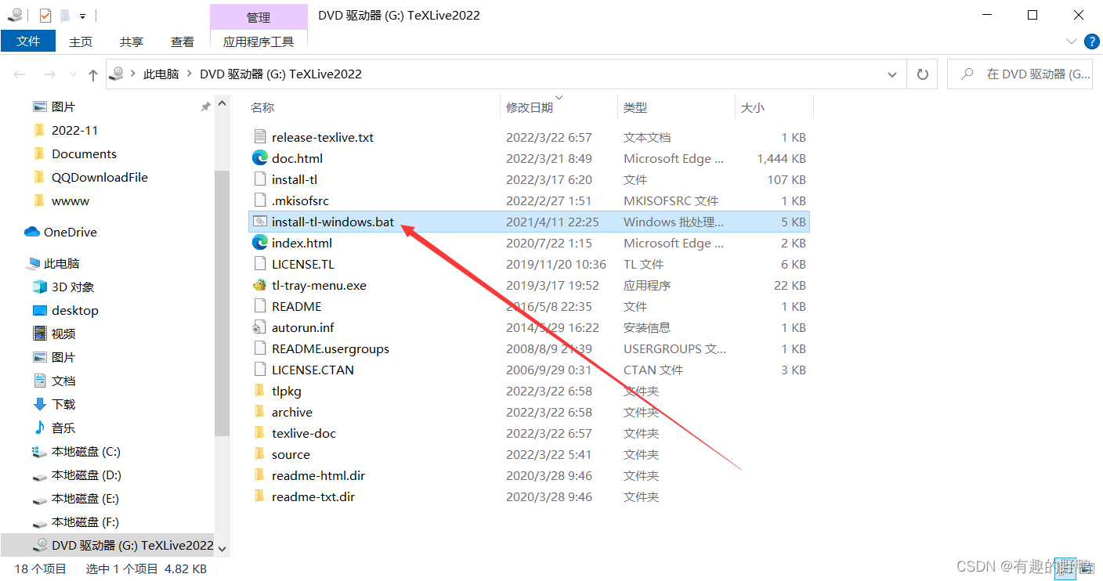Switch to the 查看 ribbon tab
This screenshot has width=1103, height=581.
[x=182, y=41]
